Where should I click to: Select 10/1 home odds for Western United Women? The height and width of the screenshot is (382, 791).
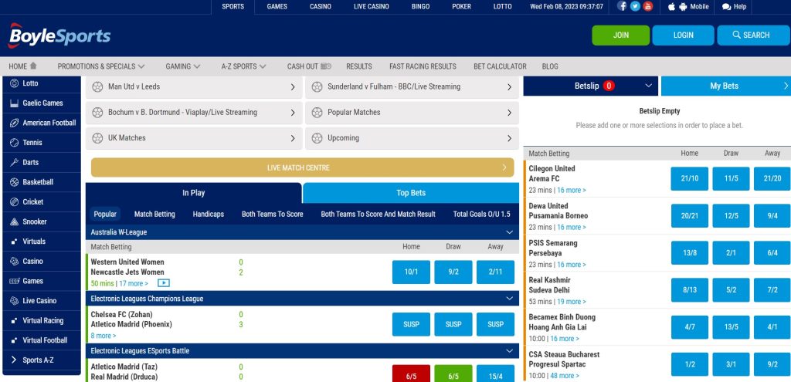(x=411, y=272)
